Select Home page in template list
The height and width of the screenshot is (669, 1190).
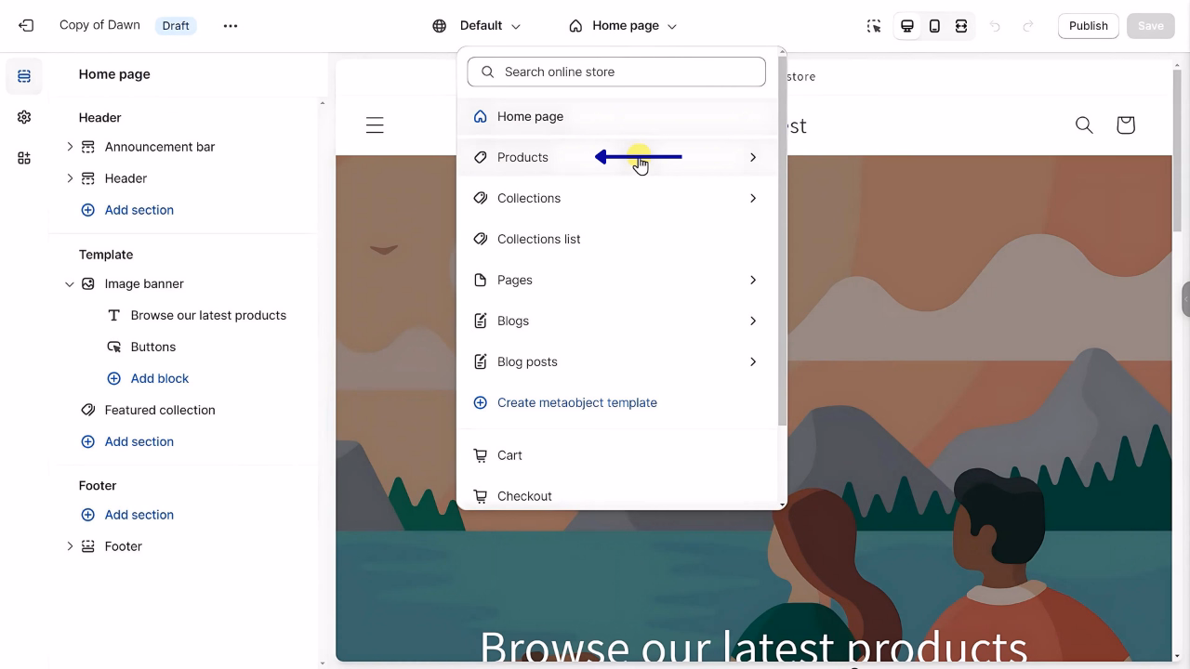617,117
